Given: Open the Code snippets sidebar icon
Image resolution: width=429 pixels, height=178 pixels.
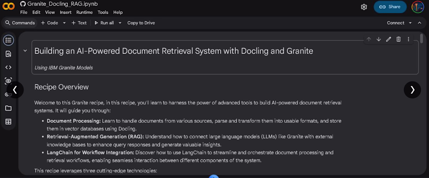Looking at the screenshot, I should 9,67.
